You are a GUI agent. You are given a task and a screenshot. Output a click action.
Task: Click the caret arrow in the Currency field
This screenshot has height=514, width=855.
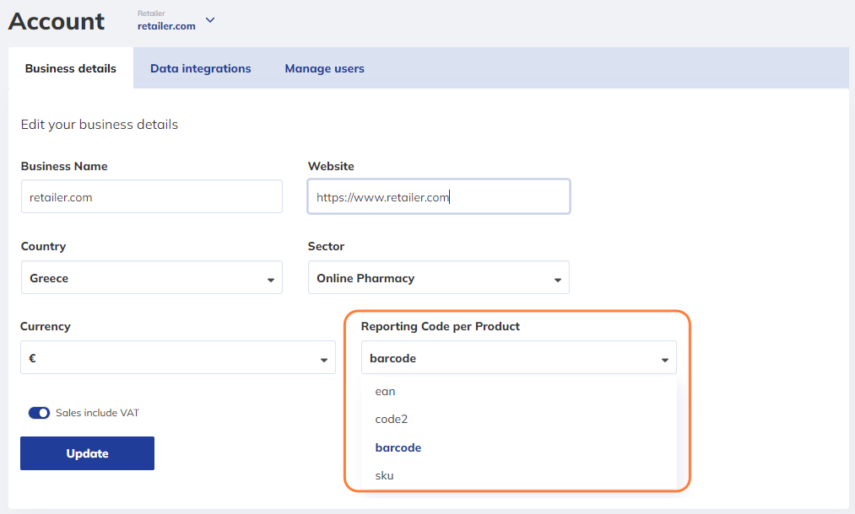click(323, 360)
